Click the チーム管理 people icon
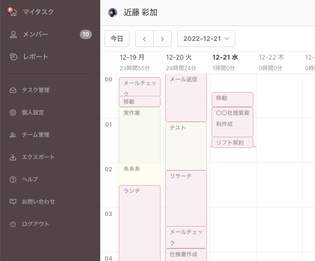315x261 pixels. point(13,135)
